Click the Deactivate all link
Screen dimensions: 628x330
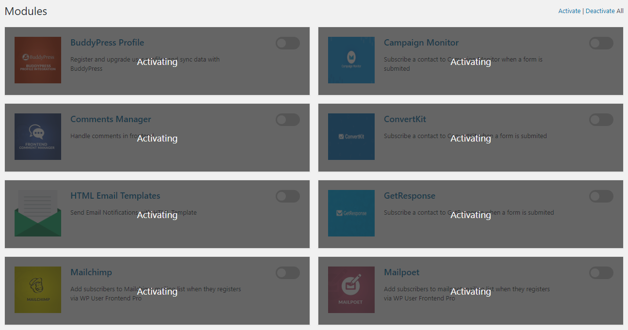click(600, 11)
